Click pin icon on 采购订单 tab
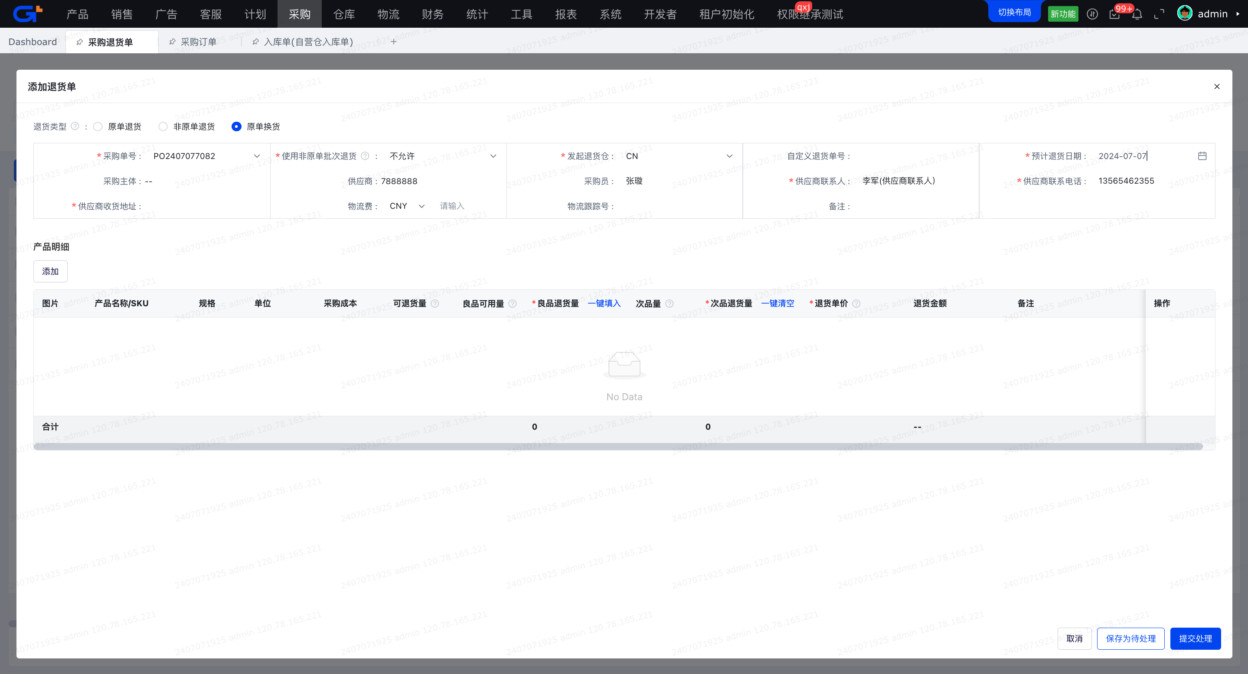 172,42
